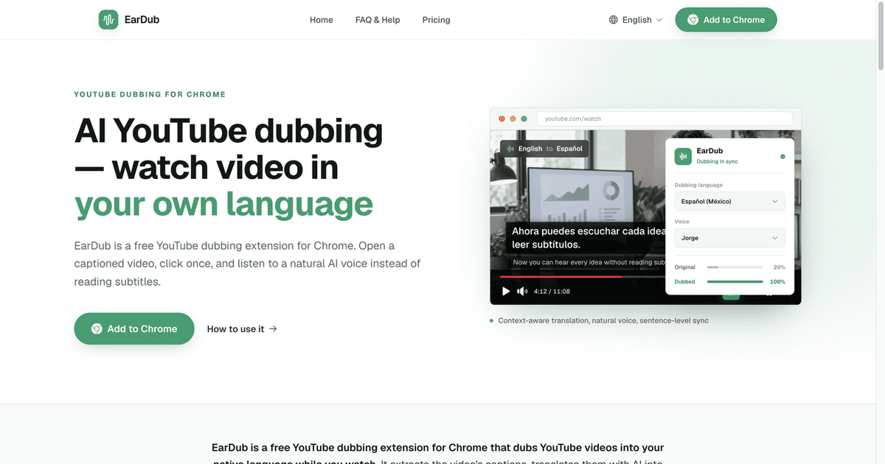Click the English to Español badge
The image size is (885, 464).
click(x=544, y=149)
